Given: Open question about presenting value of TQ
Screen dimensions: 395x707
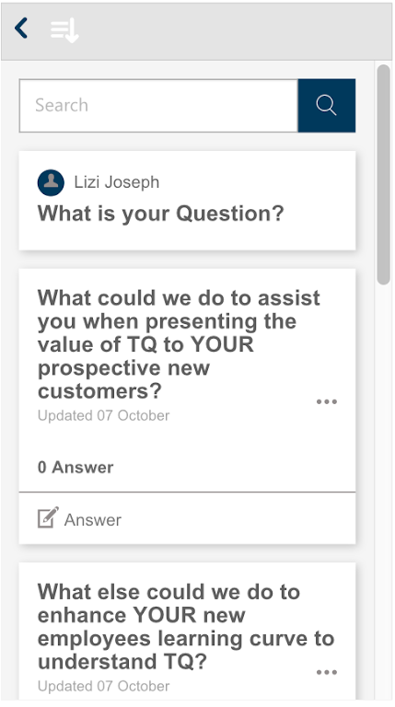Looking at the screenshot, I should [x=179, y=344].
